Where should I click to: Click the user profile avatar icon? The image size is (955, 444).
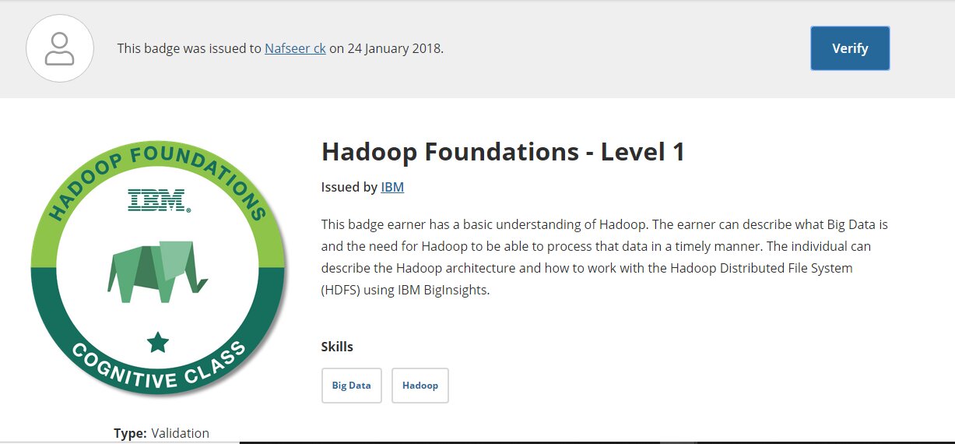[x=60, y=48]
